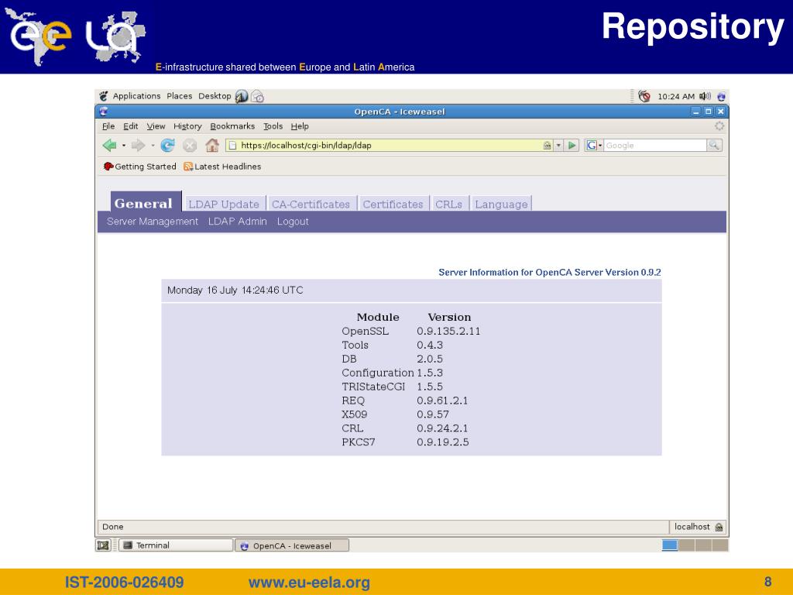This screenshot has width=793, height=595.
Task: Click the green Go arrow beside URL bar
Action: 572,145
